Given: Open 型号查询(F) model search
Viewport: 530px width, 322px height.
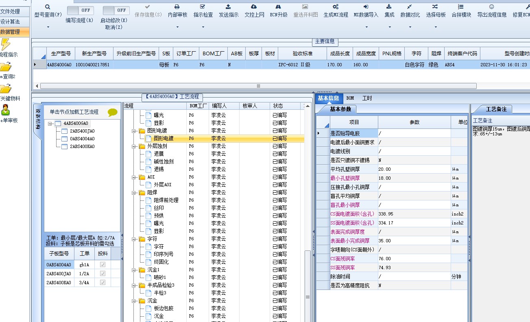Looking at the screenshot, I should [x=48, y=11].
